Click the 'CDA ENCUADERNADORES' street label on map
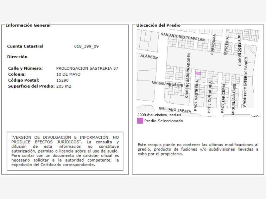This screenshot has width=266, height=199. pos(188,75)
